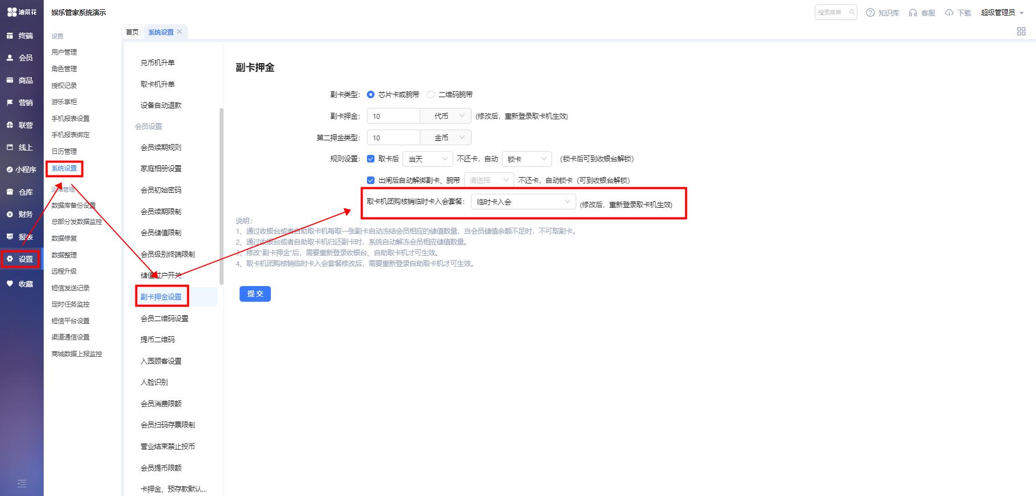The image size is (1036, 496).
Task: Open the 财务 finance sidebar section
Action: 20,214
